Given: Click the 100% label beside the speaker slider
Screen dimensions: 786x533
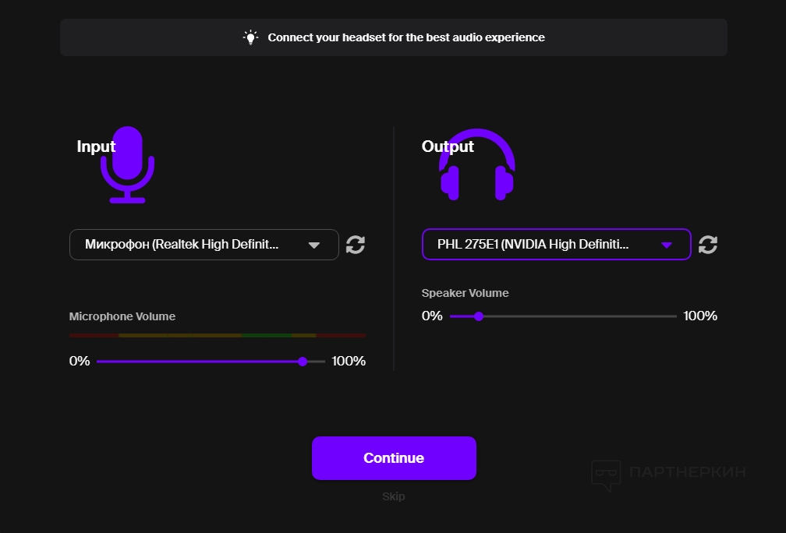Looking at the screenshot, I should pos(700,316).
